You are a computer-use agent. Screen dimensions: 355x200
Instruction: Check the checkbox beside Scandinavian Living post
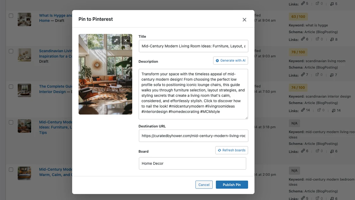coord(11,51)
